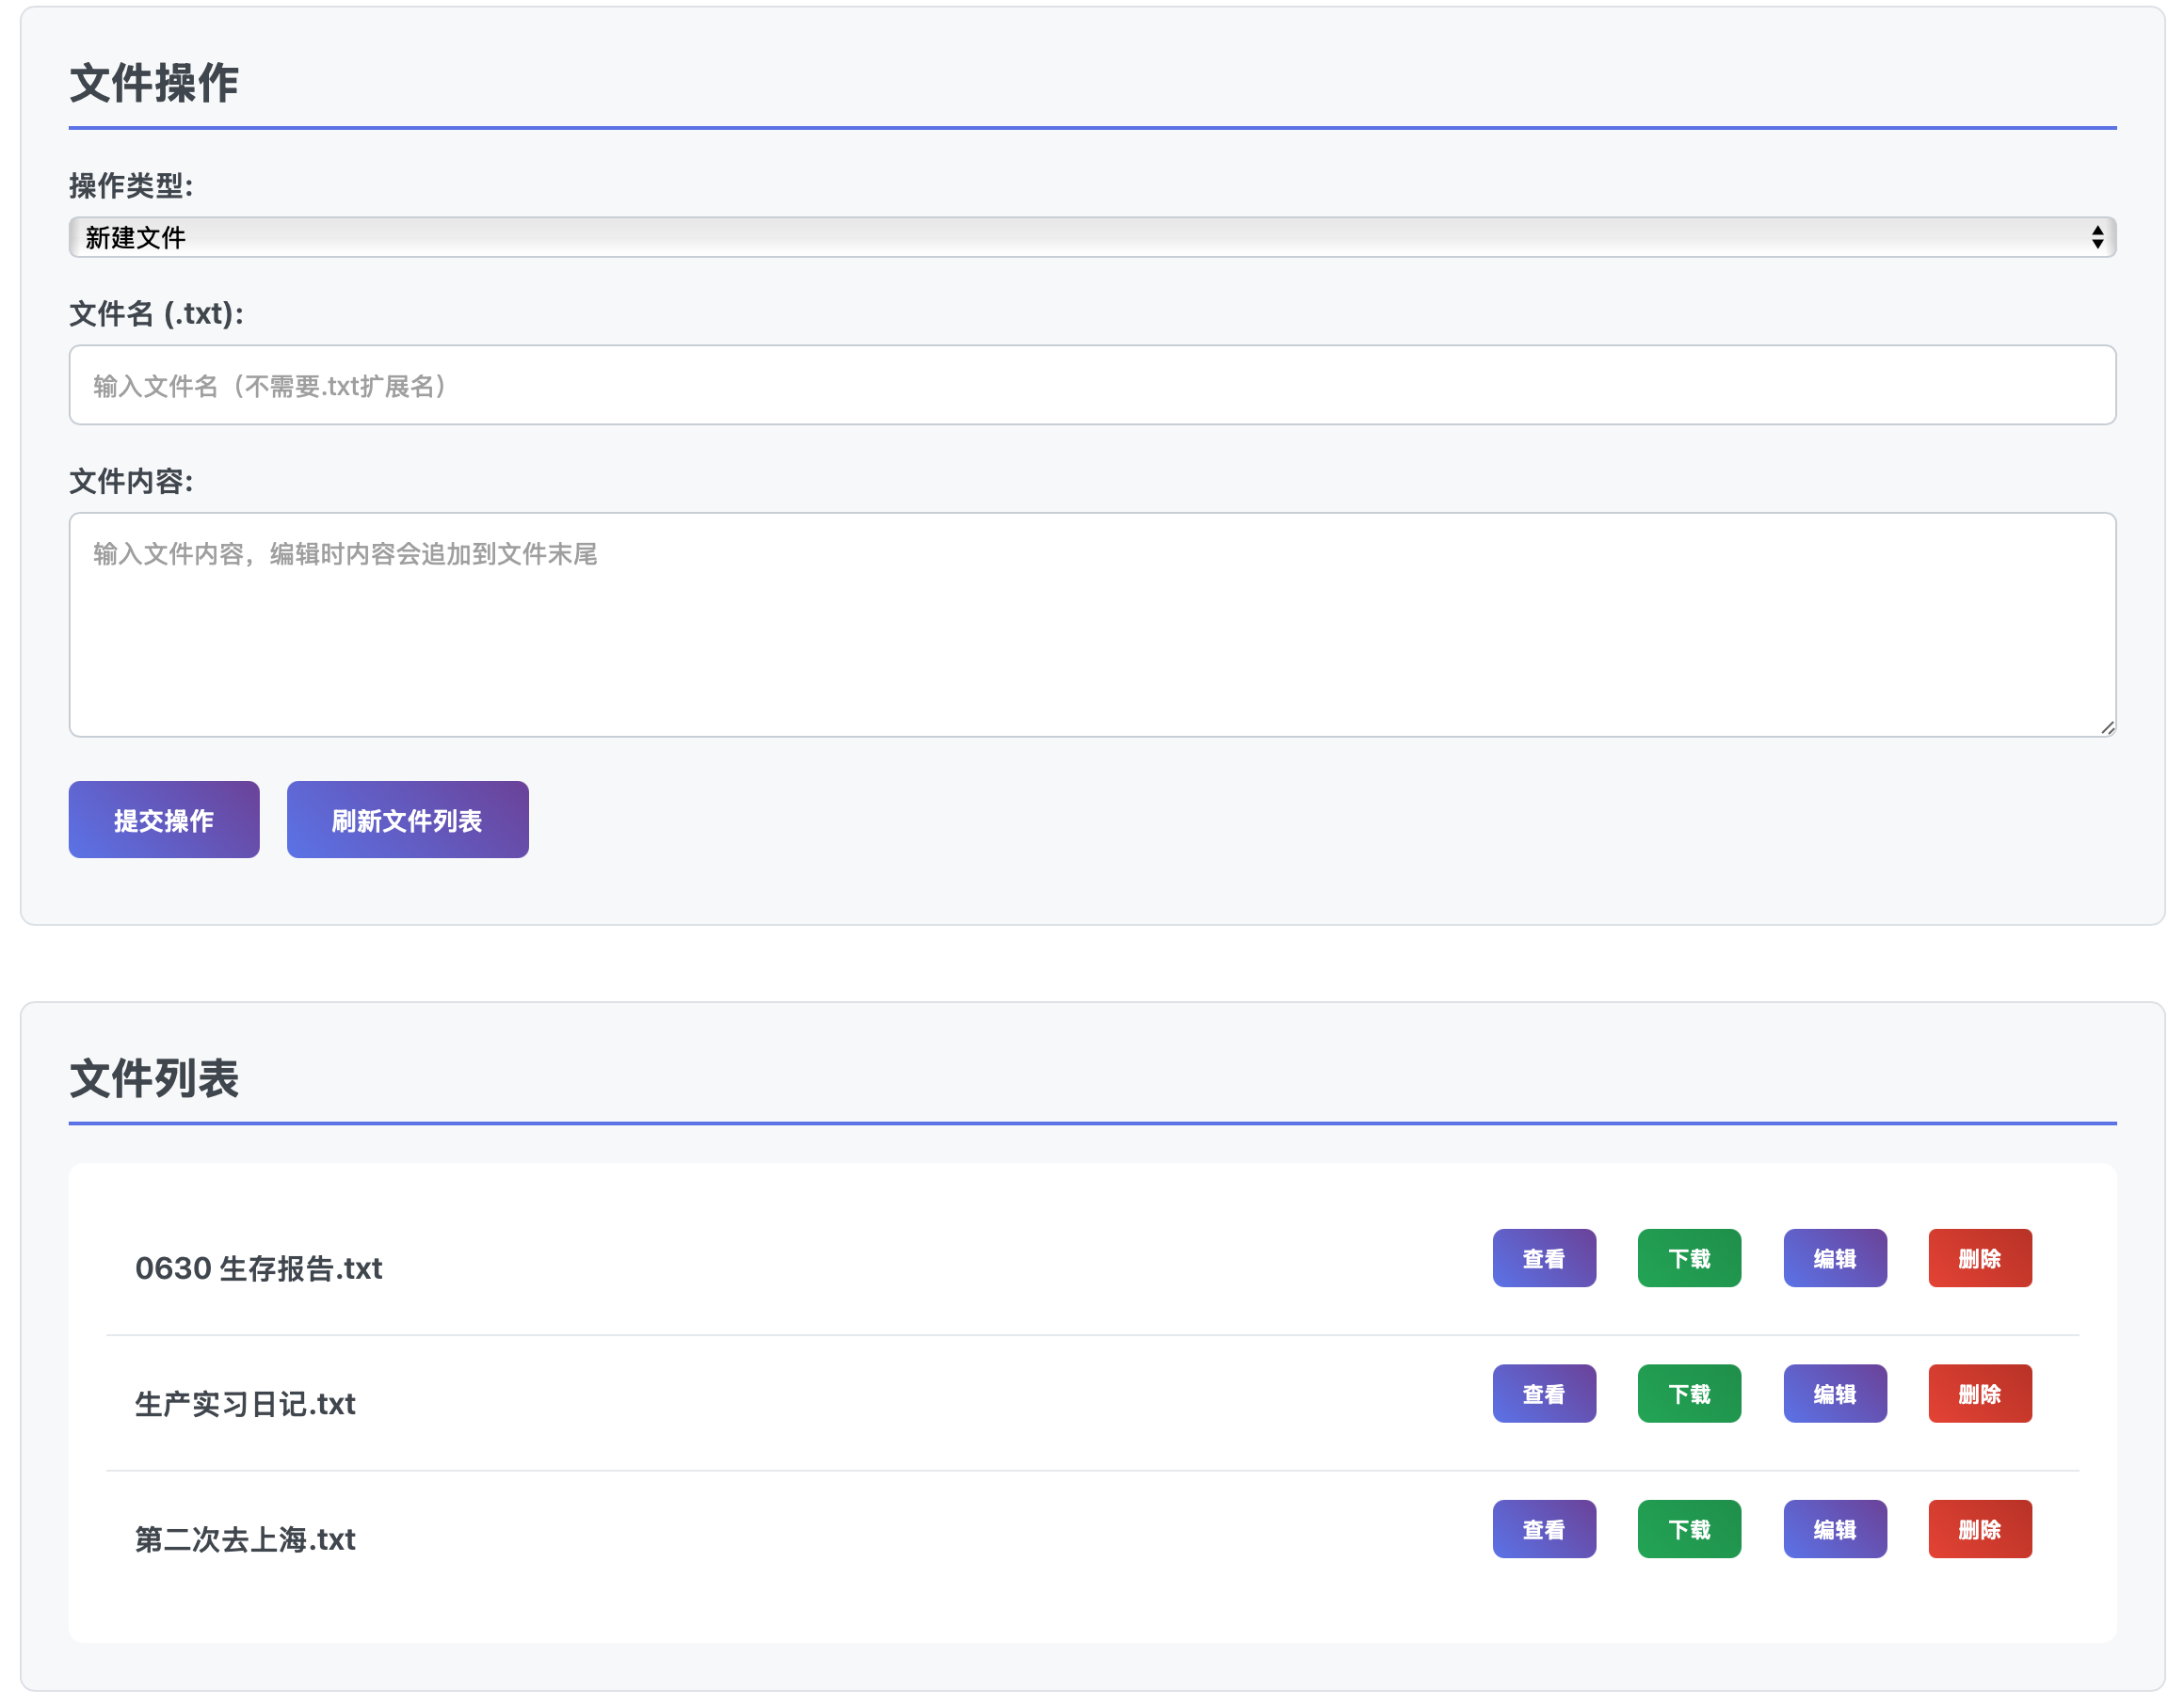View the 0630 生存报告.txt file

[x=1544, y=1258]
